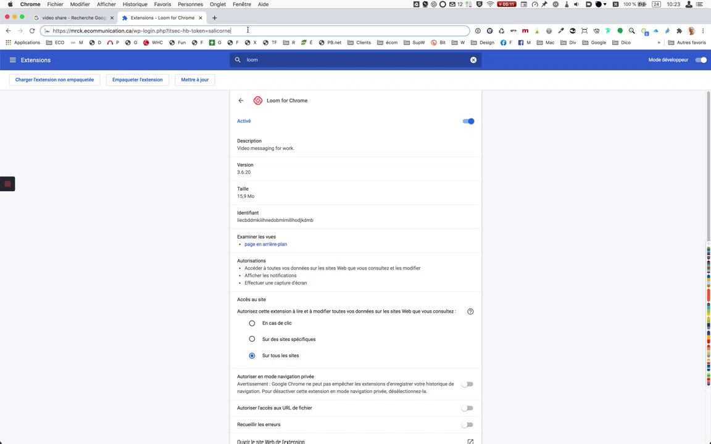The image size is (711, 444).
Task: Click the identifier 'liecbddmkiiihnedobmlmillhodjkdmb' text
Action: coord(275,220)
